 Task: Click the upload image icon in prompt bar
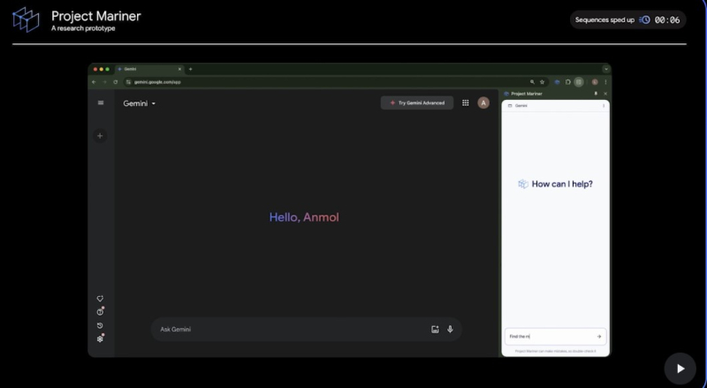point(435,330)
